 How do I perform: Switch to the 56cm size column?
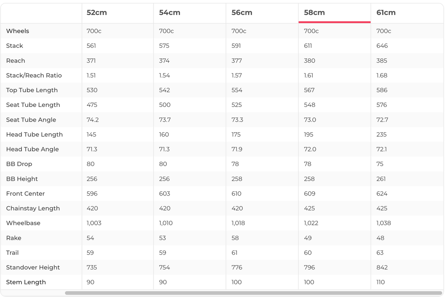(x=242, y=12)
